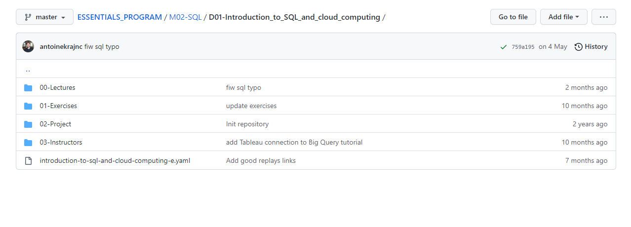This screenshot has width=631, height=227.
Task: Click the folder icon beside 02-Project
Action: click(x=28, y=124)
